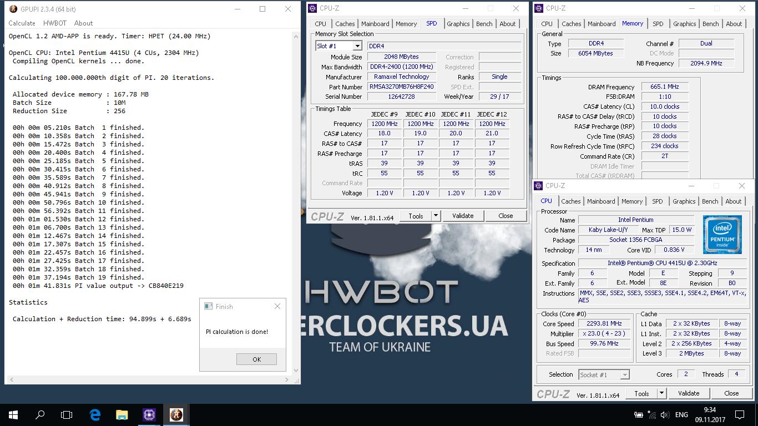Click the Manufacturer field Ramaxel Technology
The image size is (758, 426).
(x=402, y=77)
